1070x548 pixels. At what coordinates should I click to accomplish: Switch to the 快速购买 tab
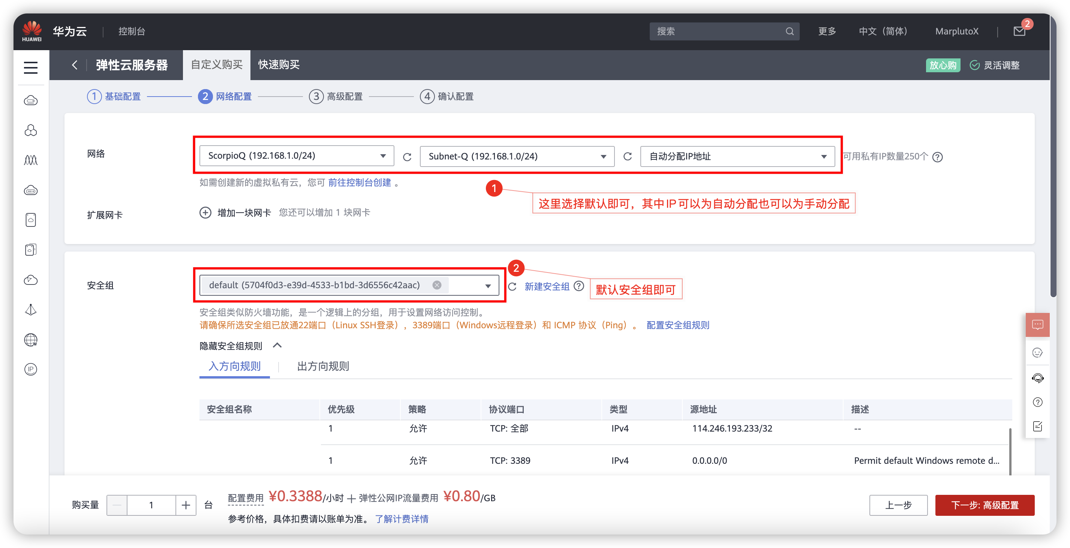coord(279,65)
